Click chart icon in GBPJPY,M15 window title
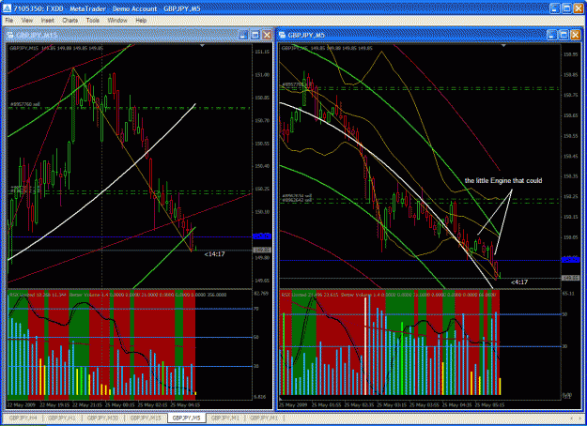Viewport: 587px width, 426px height. tap(10, 35)
